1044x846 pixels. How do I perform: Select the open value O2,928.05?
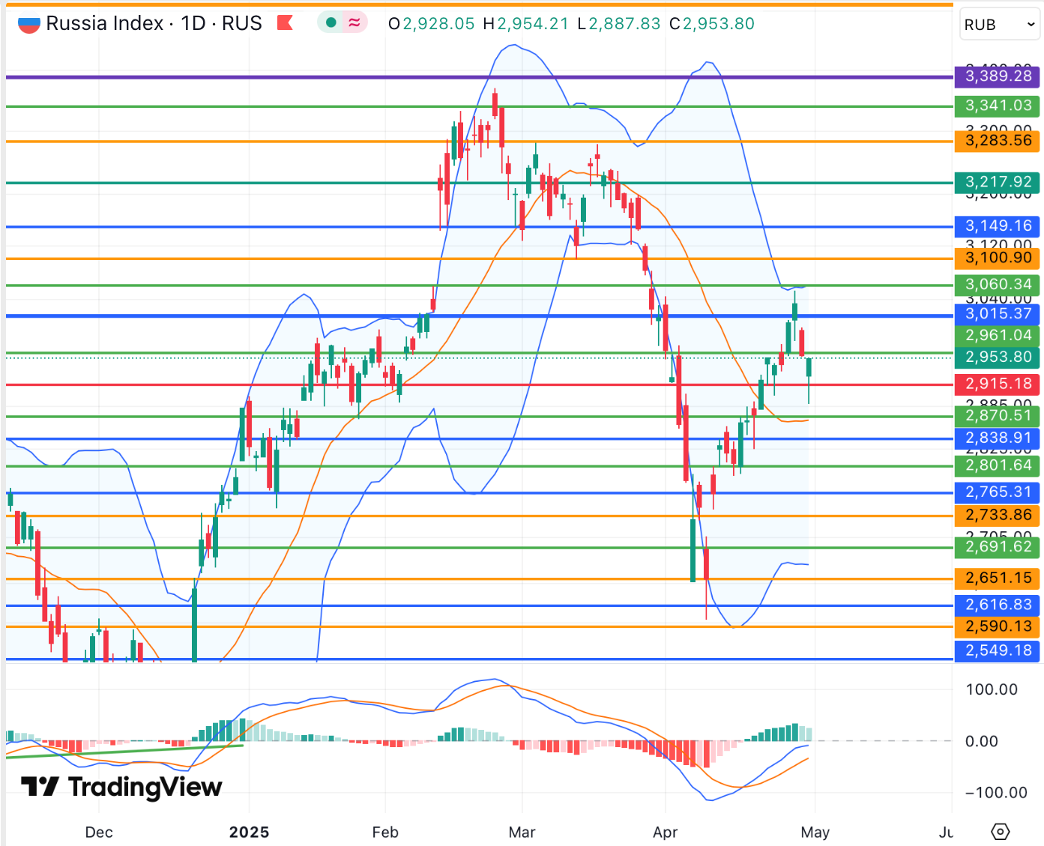point(432,24)
